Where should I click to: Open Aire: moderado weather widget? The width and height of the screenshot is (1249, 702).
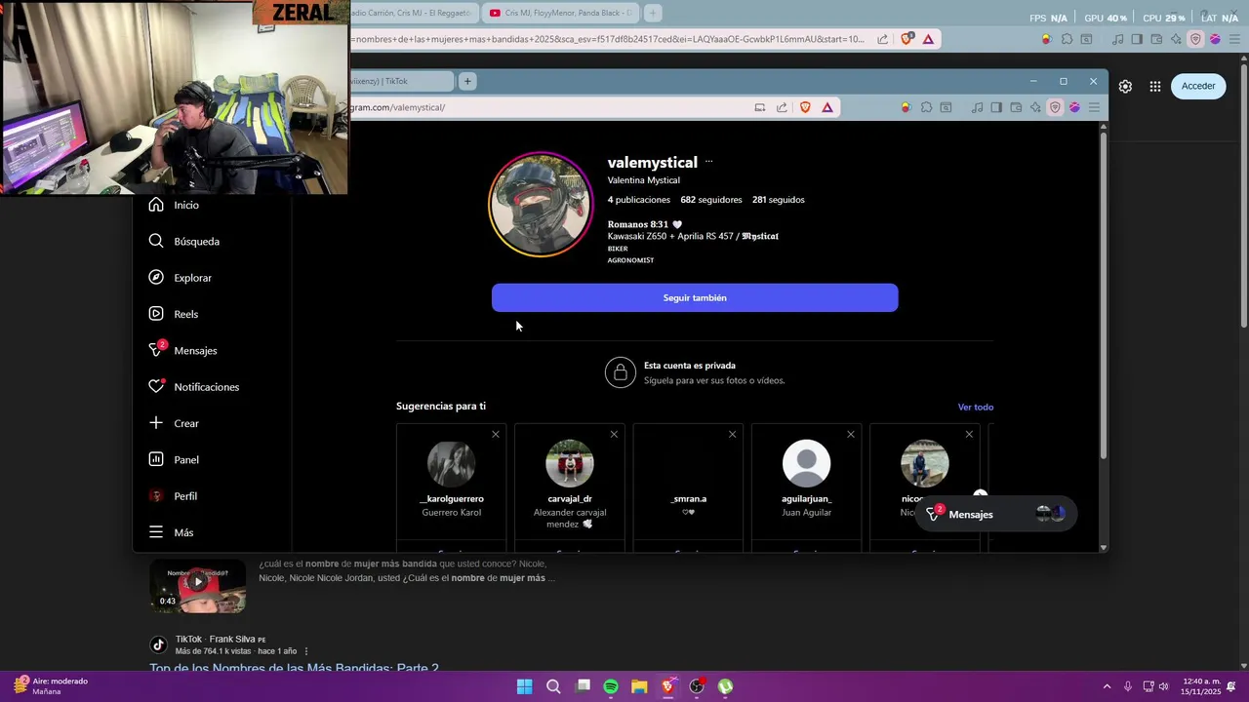pos(49,686)
